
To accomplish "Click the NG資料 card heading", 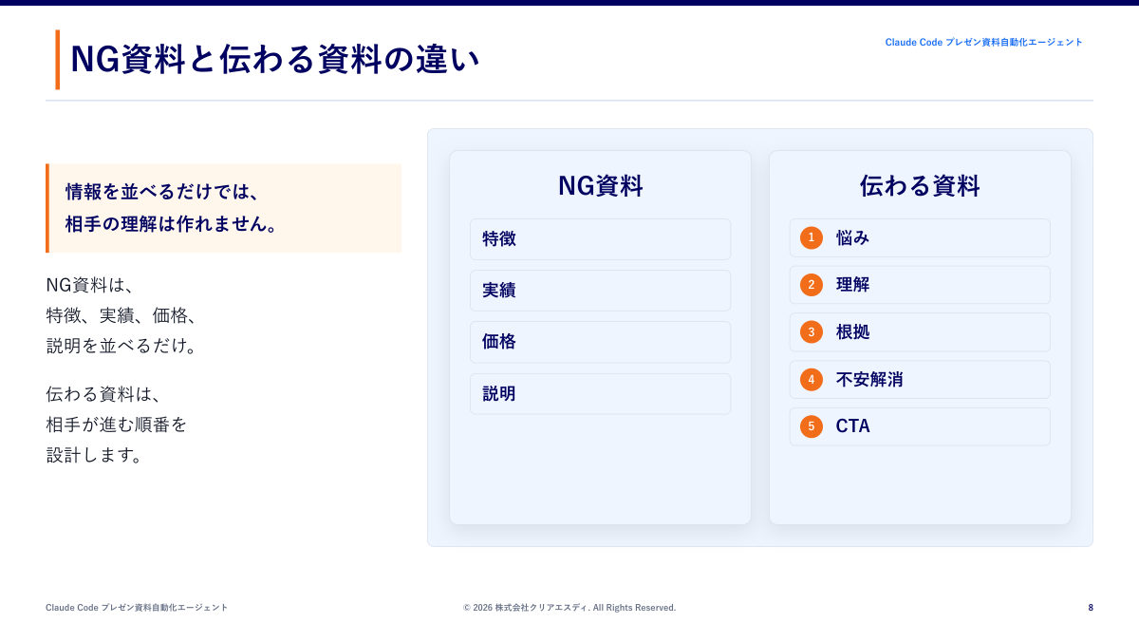I will coord(600,186).
